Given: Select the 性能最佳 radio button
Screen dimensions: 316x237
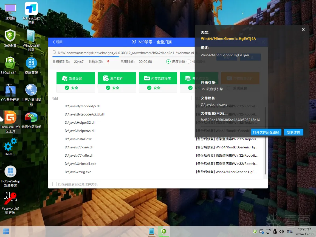Looking at the screenshot, I should pos(189,61).
